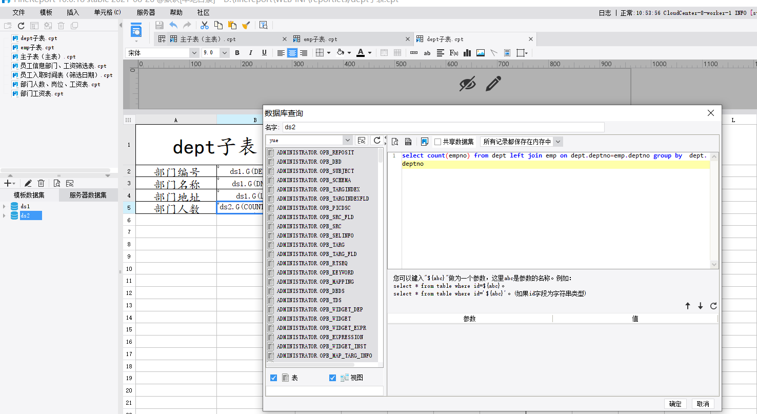Screen dimensions: 757x414
Task: Open the 插入 menu
Action: pos(73,12)
